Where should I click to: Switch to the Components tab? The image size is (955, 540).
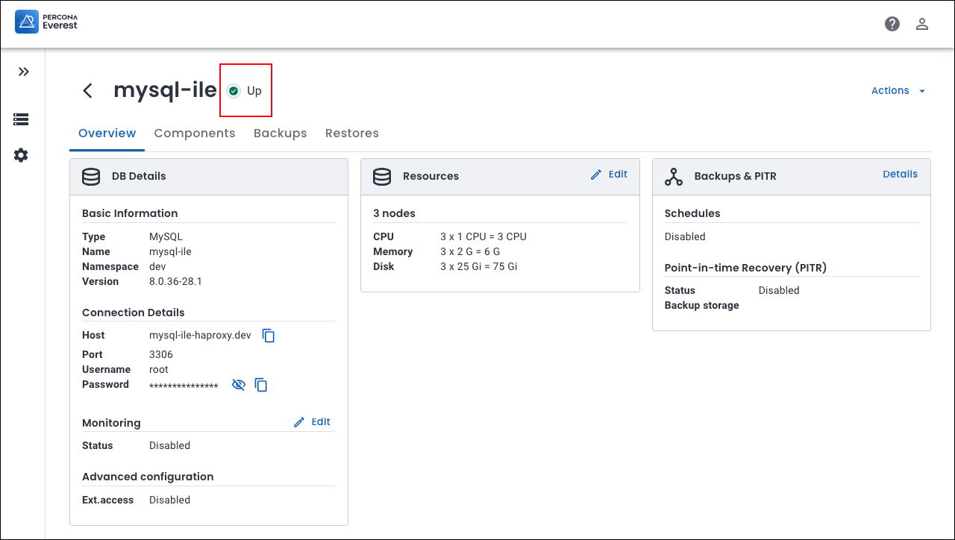pyautogui.click(x=195, y=134)
